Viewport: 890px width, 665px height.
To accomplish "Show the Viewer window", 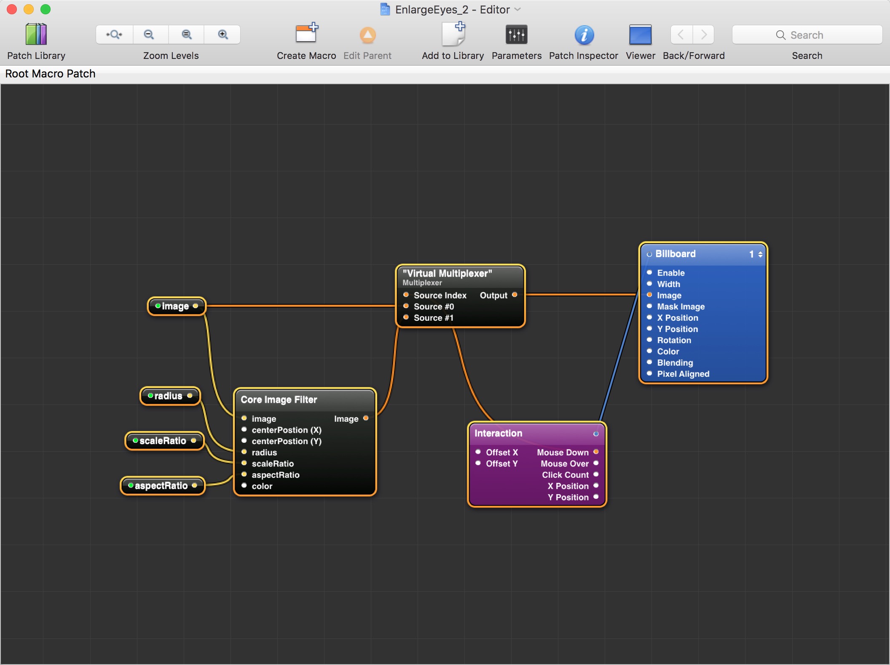I will tap(640, 35).
